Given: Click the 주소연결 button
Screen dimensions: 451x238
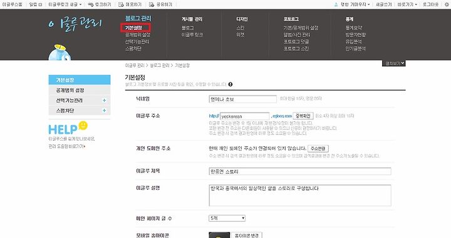Looking at the screenshot, I should point(318,149).
